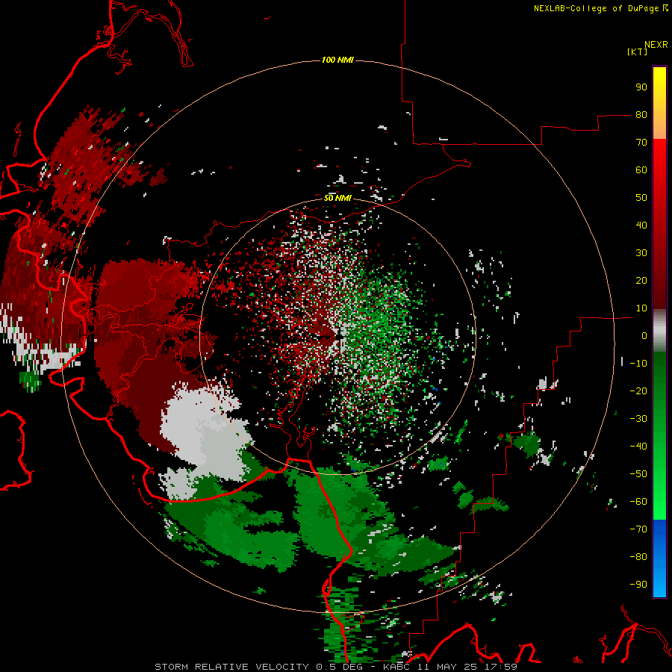The image size is (672, 672).
Task: Click the yellow segment of the color bar
Action: pyautogui.click(x=659, y=103)
